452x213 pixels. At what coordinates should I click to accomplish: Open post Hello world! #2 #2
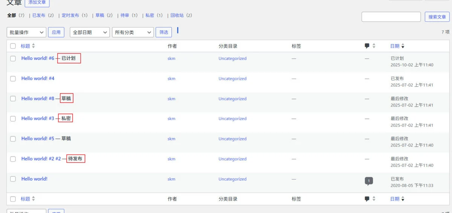(x=41, y=159)
